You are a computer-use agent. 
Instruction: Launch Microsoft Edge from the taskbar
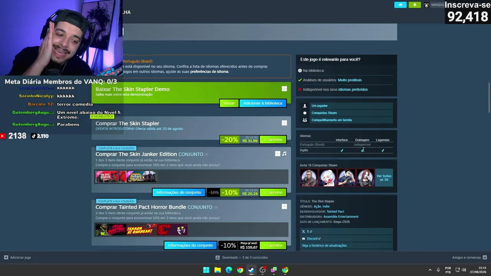tap(229, 270)
